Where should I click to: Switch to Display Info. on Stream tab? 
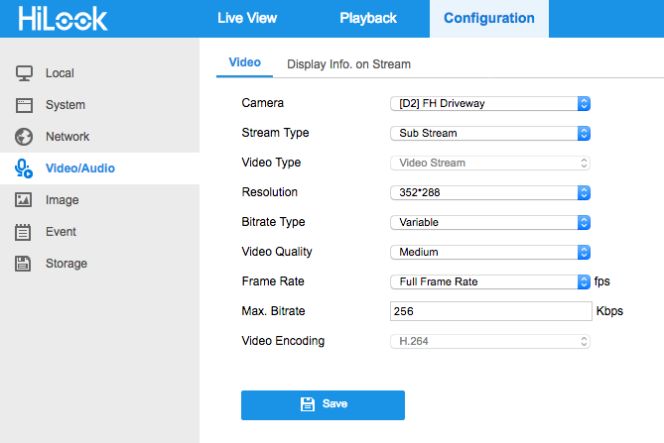(x=348, y=63)
